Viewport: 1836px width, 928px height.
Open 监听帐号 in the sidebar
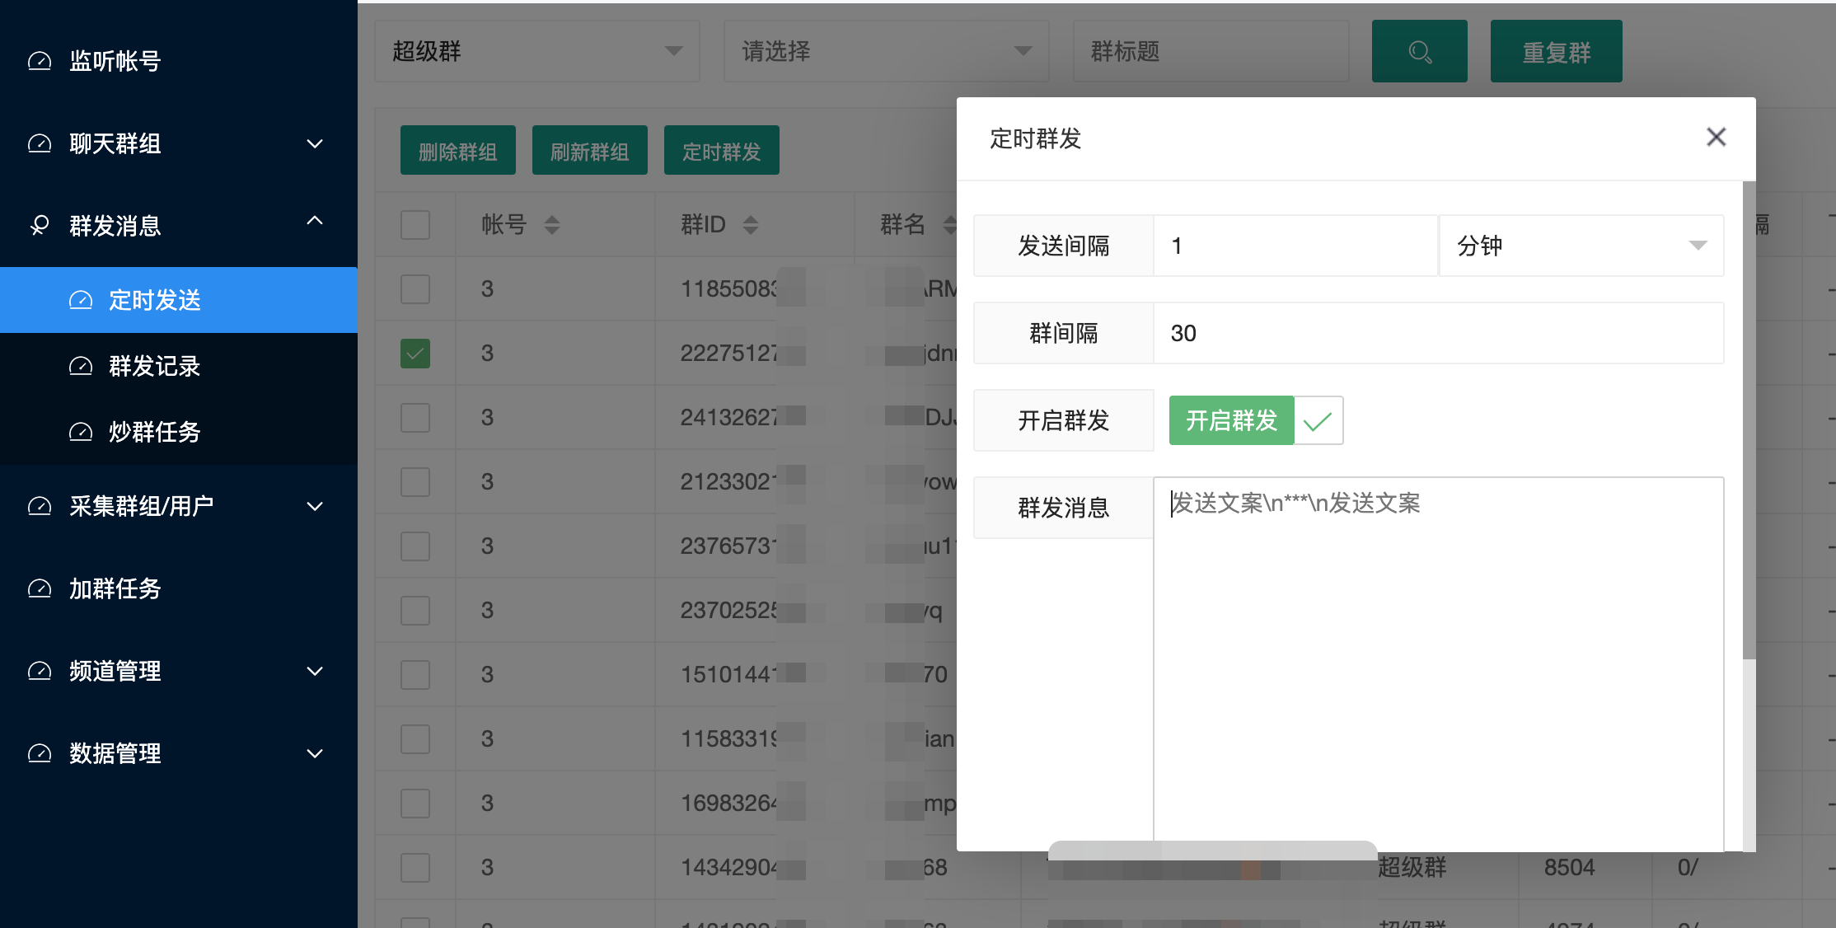click(x=179, y=61)
